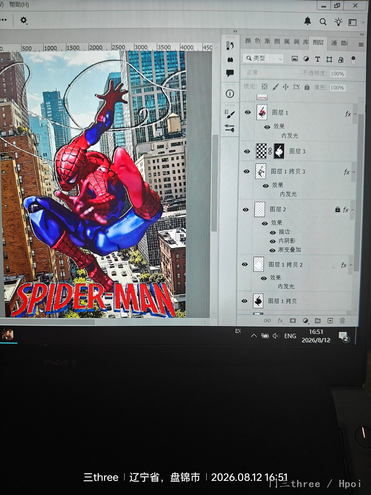Open Windows volume speaker control

(276, 336)
